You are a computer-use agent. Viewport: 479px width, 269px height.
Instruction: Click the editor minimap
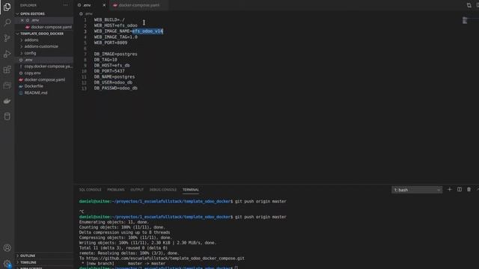tap(465, 20)
